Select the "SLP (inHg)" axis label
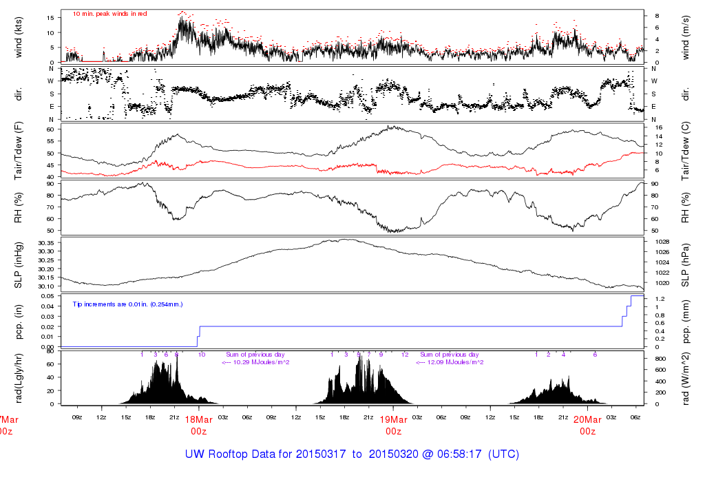705x482 pixels. click(x=19, y=265)
